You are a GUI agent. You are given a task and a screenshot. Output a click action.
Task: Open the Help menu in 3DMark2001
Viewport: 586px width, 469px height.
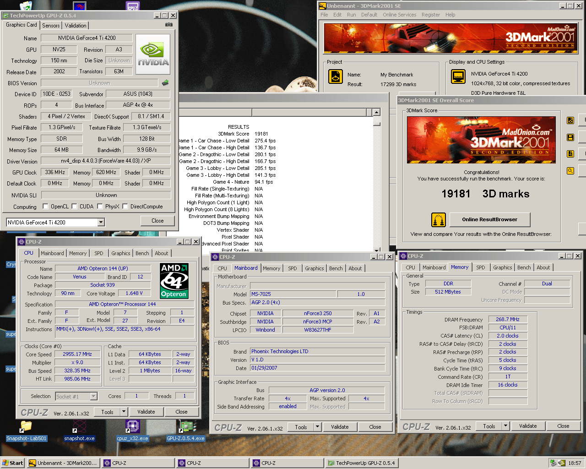click(x=450, y=15)
